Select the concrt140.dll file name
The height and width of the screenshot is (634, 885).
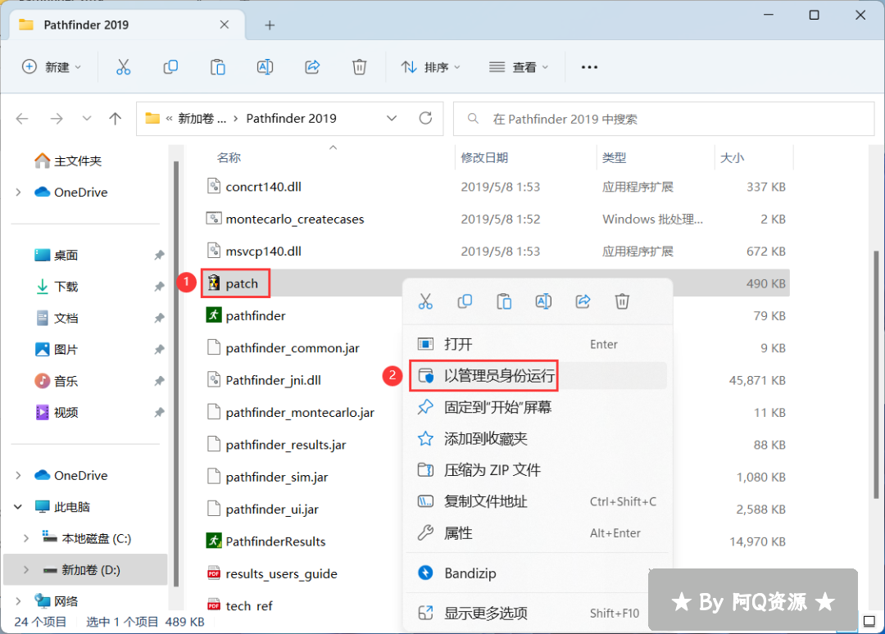(x=264, y=187)
